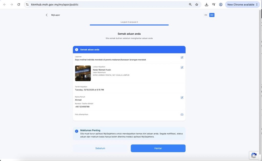Click the 'Makluman Penting' notice heading
This screenshot has width=262, height=161.
pos(90,130)
